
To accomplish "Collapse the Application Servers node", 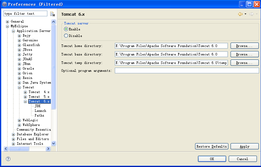I will point(13,31).
